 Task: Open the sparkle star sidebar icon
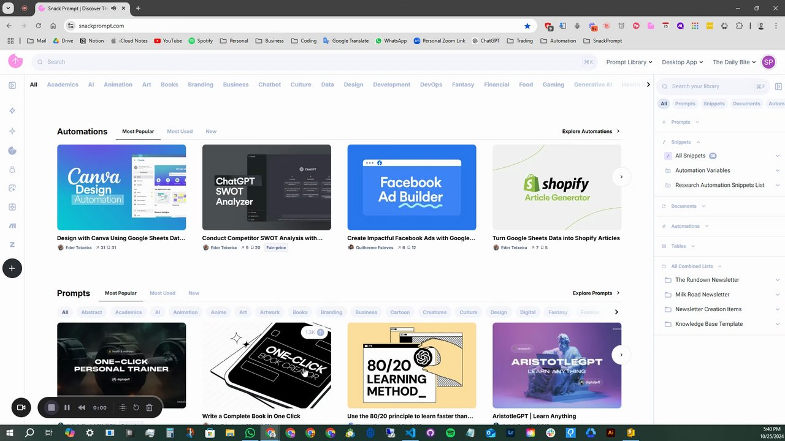coord(12,131)
